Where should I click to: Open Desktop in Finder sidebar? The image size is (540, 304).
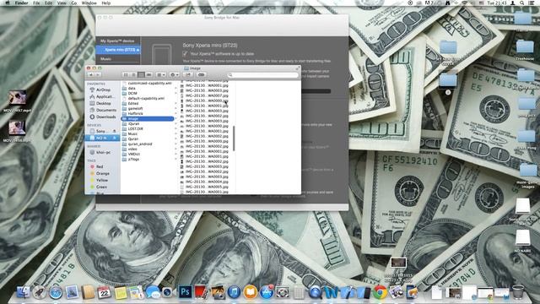[103, 103]
